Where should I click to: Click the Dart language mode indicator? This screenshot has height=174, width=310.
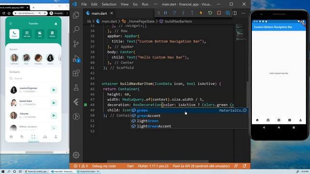coord(130,166)
